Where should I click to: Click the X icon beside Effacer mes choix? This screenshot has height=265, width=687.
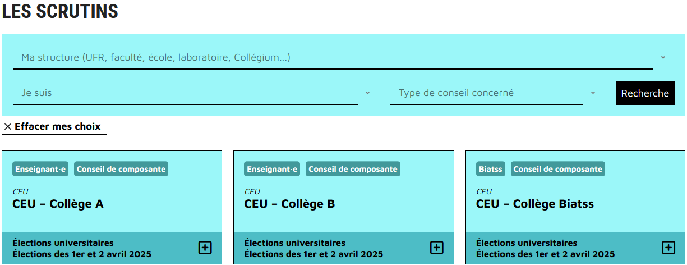[x=8, y=127]
